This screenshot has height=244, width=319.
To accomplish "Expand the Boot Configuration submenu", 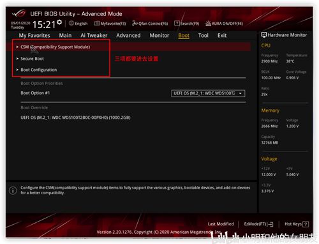I will pos(36,70).
